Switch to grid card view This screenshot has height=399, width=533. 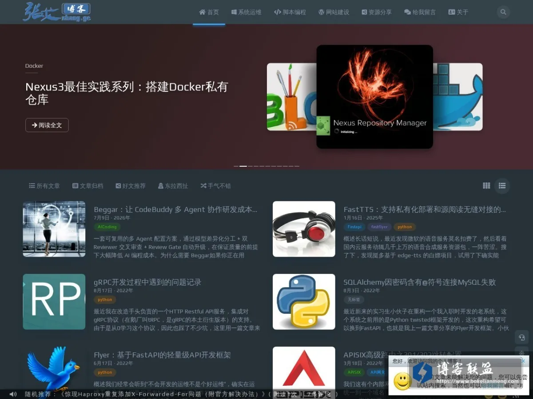(486, 185)
